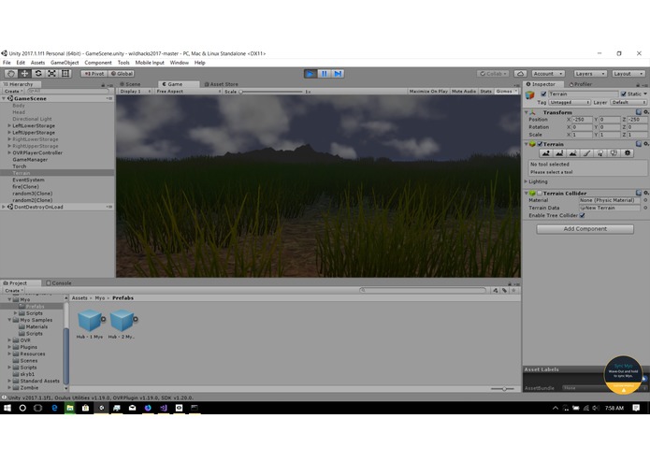Switch to the Profiler tab
650x462 pixels.
pyautogui.click(x=581, y=84)
